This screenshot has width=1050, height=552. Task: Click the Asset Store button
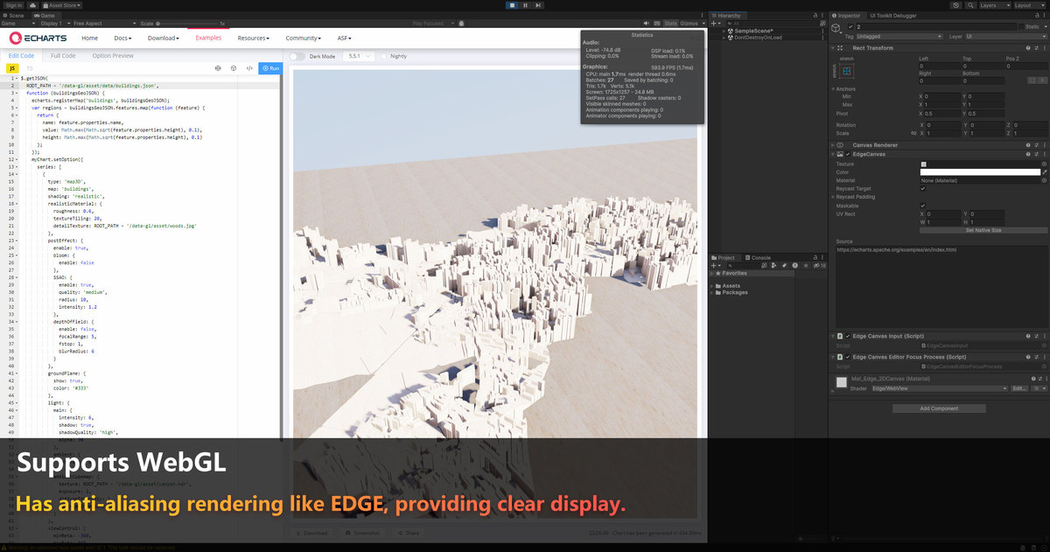coord(61,5)
